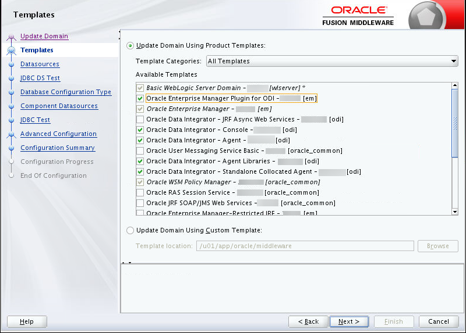
Task: Click the message pane collapse arrows
Action: 126,263
